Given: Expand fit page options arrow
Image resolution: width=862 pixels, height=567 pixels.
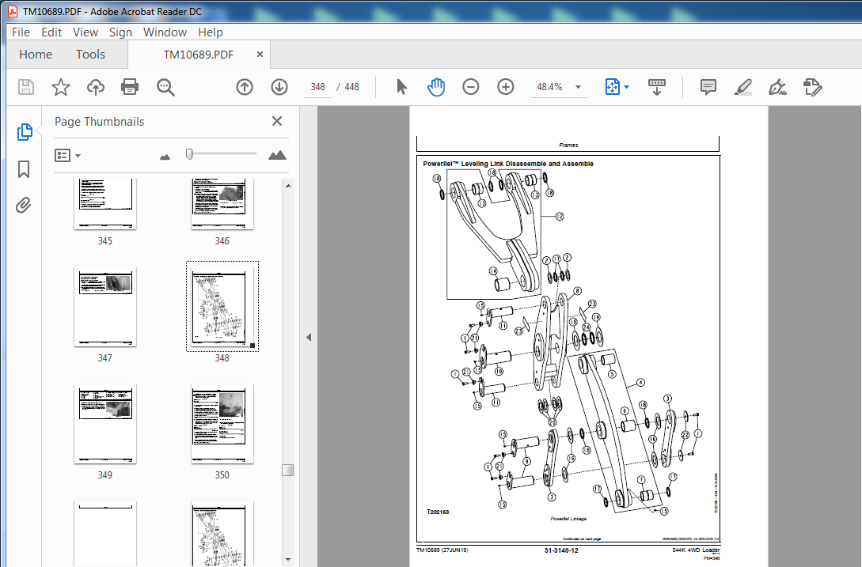Looking at the screenshot, I should point(627,87).
